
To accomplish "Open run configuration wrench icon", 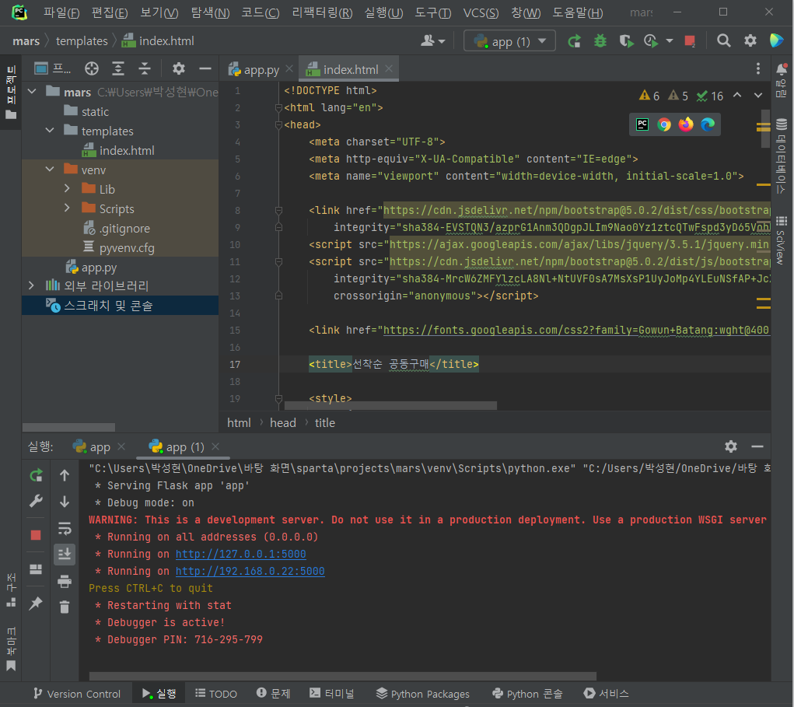I will point(36,502).
